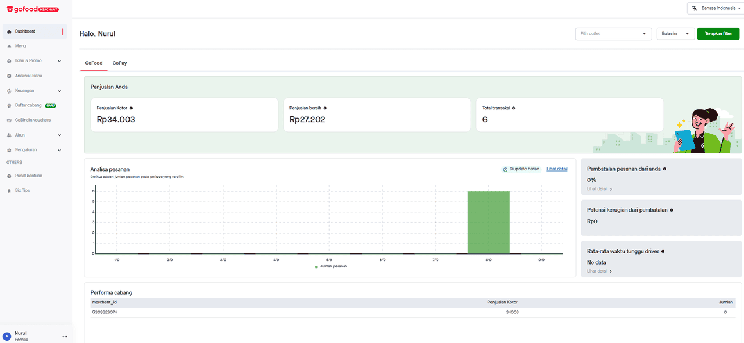This screenshot has width=744, height=343.
Task: Open the Pilih outlet dropdown
Action: [613, 34]
